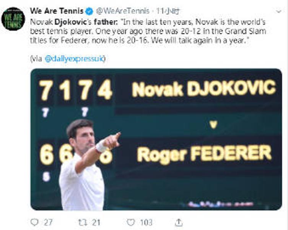Click "Novak DJOKOVIC" name on scoreboard image
Image resolution: width=288 pixels, height=230 pixels.
pos(203,89)
